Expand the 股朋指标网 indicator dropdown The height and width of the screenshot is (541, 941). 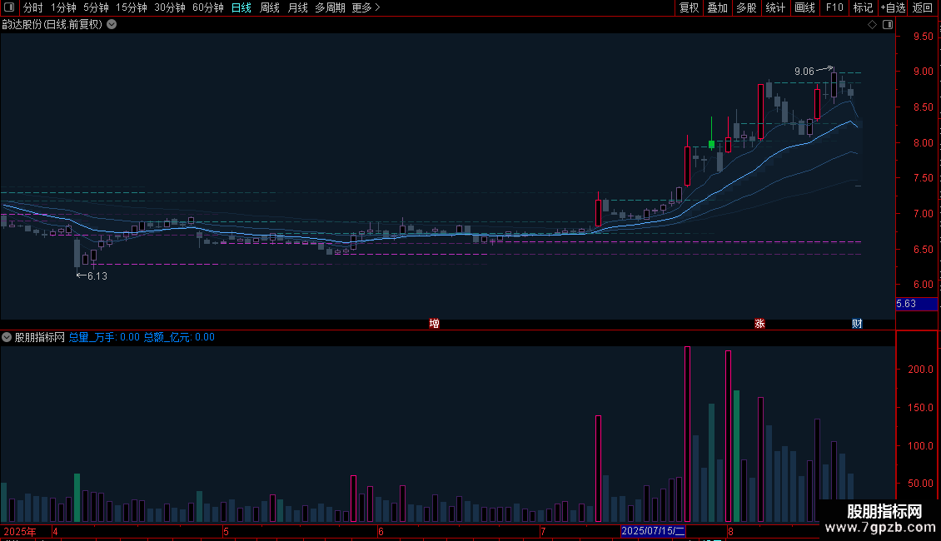click(x=7, y=337)
